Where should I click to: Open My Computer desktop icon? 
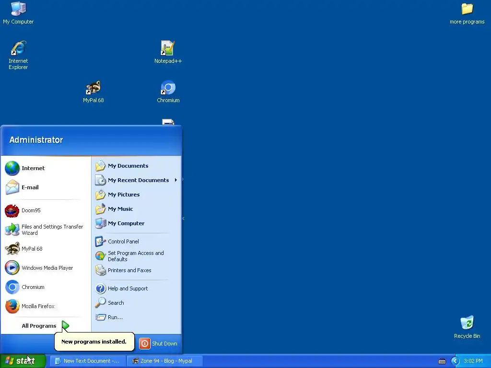tap(18, 13)
